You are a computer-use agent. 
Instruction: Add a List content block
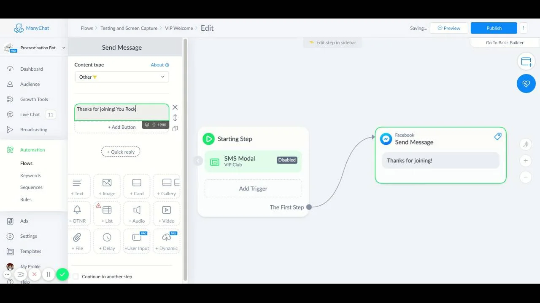pos(107,214)
